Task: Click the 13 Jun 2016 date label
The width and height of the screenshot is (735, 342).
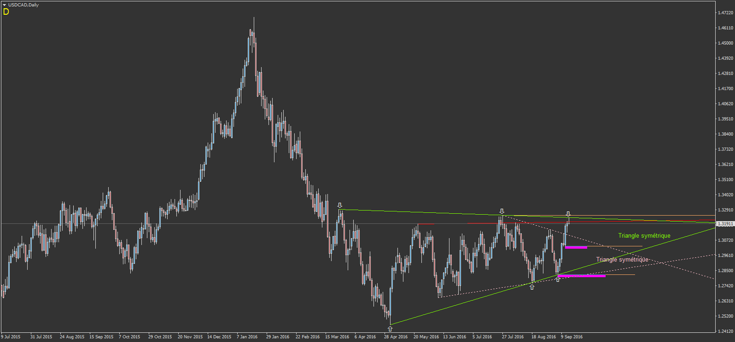Action: click(455, 337)
